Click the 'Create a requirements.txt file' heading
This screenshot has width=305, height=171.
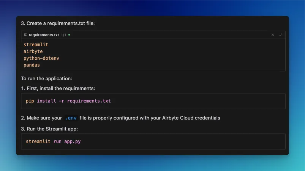coord(61,23)
